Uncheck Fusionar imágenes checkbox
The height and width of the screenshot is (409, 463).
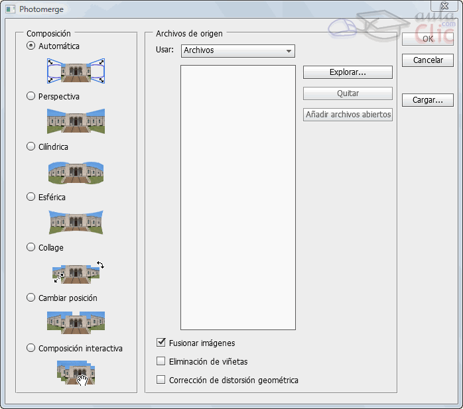coord(161,343)
